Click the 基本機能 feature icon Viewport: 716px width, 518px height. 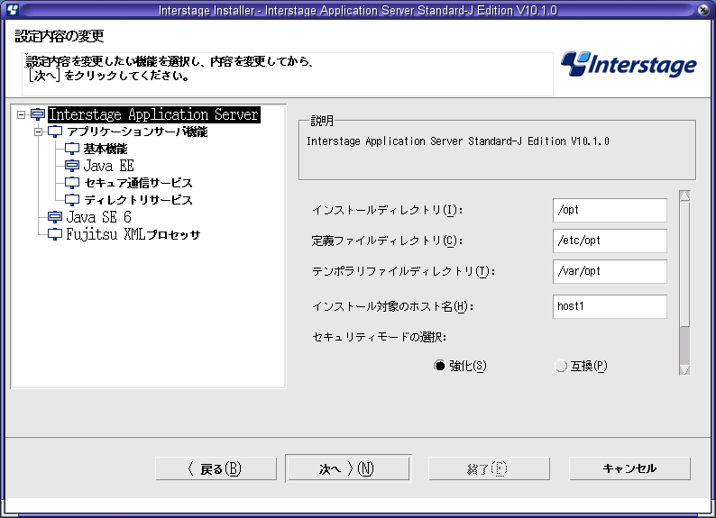(72, 149)
